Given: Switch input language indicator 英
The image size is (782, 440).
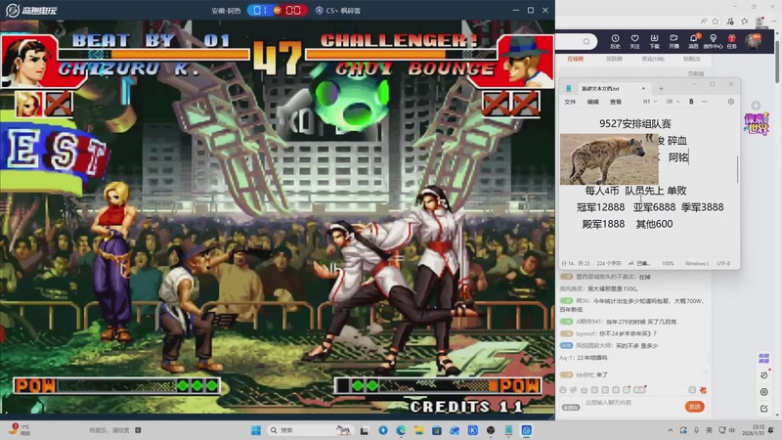Looking at the screenshot, I should (710, 430).
